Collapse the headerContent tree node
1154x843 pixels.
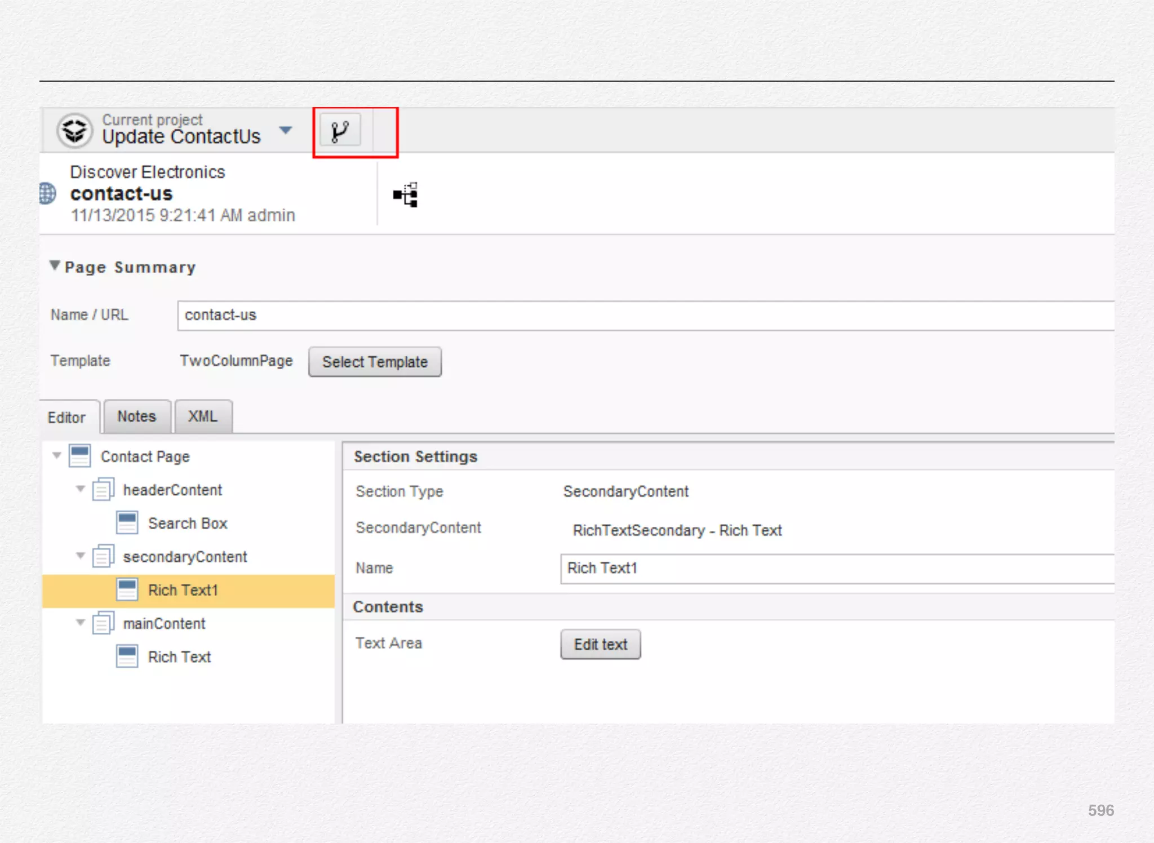81,489
